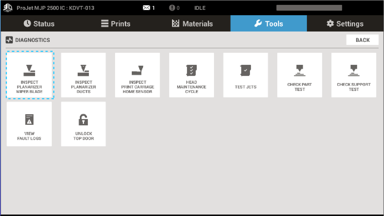
Task: Go to the Materials tab
Action: [192, 24]
